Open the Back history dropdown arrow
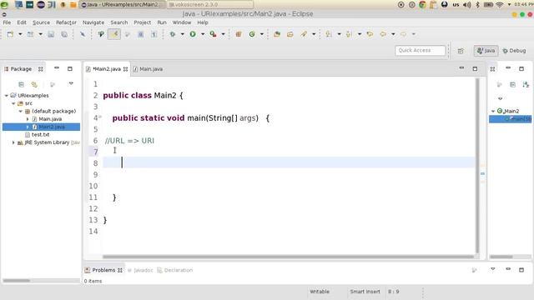Screen dimensions: 534x300 tap(393, 34)
